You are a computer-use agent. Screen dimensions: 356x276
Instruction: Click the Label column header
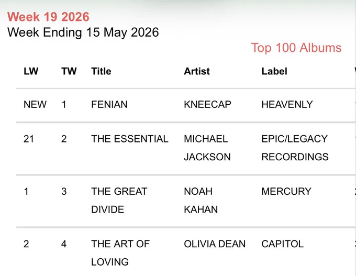(274, 71)
